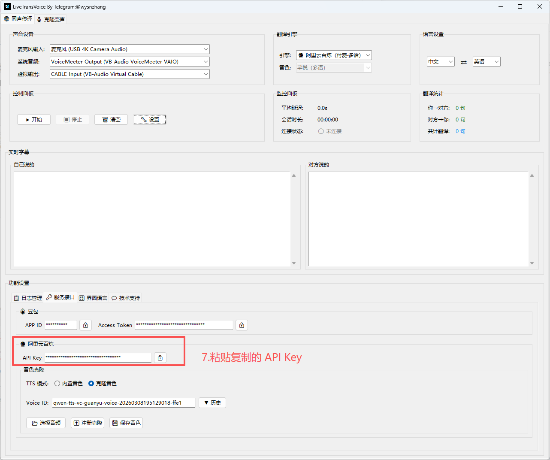550x460 pixels.
Task: Clear subtitles with the 清空 button
Action: click(111, 120)
